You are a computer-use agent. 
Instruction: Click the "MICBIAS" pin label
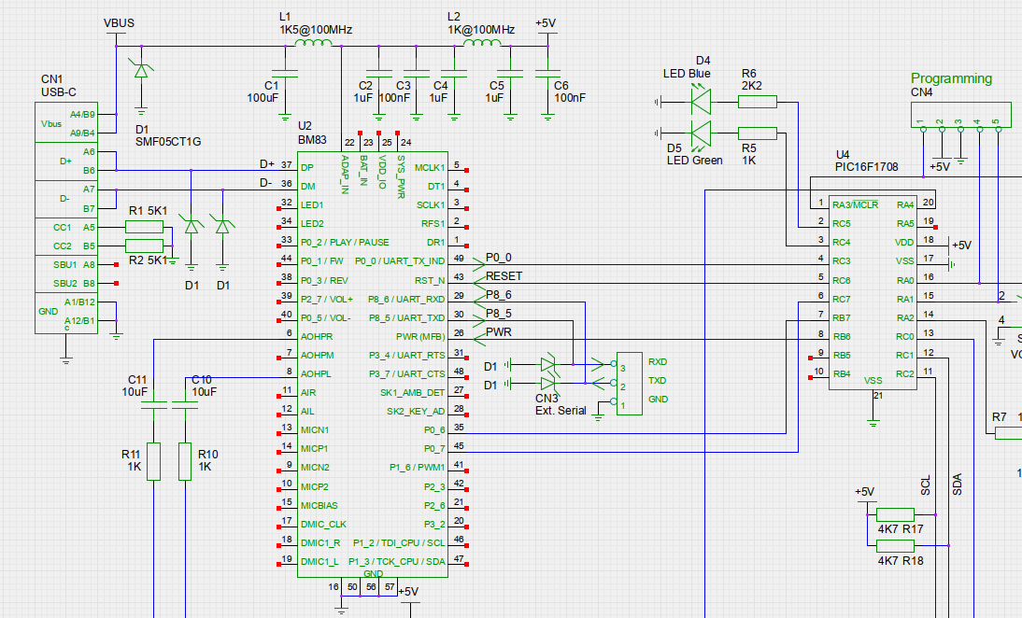click(x=319, y=505)
